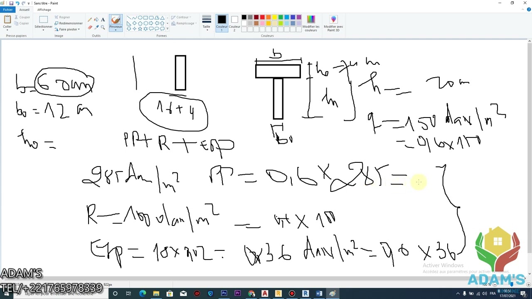This screenshot has height=299, width=532.
Task: Choose the triangle shape in Formes gallery
Action: click(x=162, y=17)
